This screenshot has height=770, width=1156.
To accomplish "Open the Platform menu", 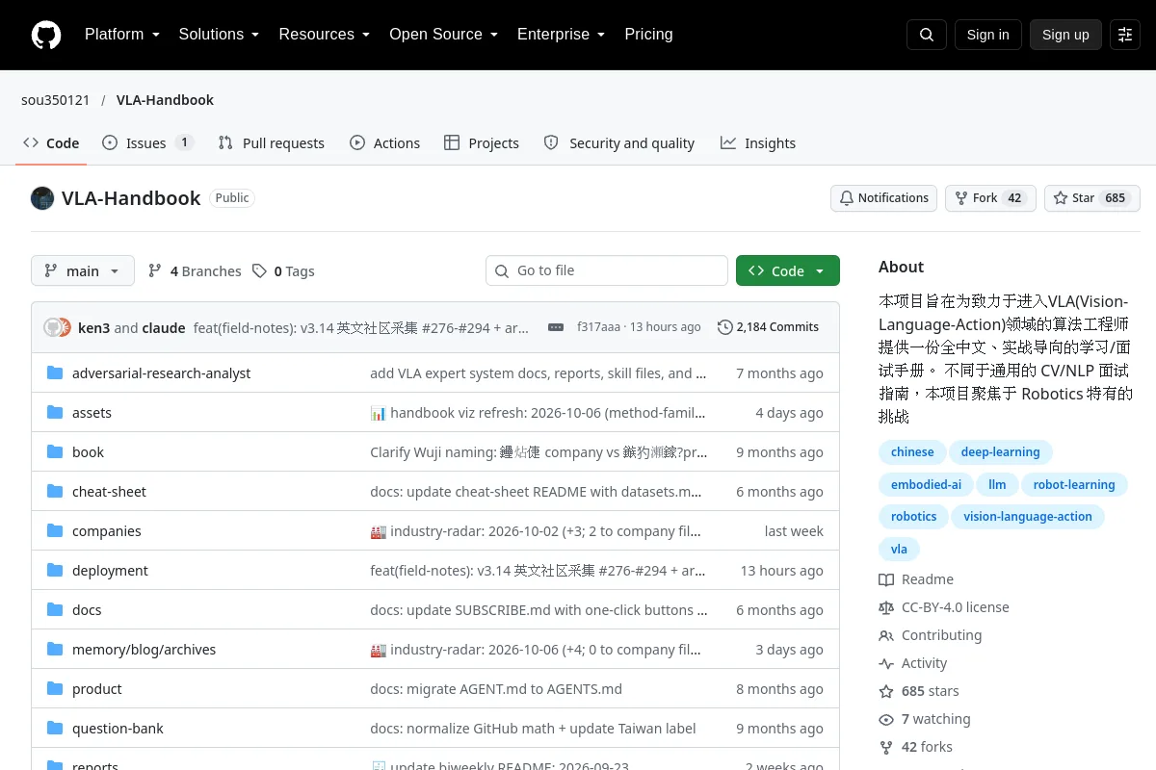I will tap(121, 35).
